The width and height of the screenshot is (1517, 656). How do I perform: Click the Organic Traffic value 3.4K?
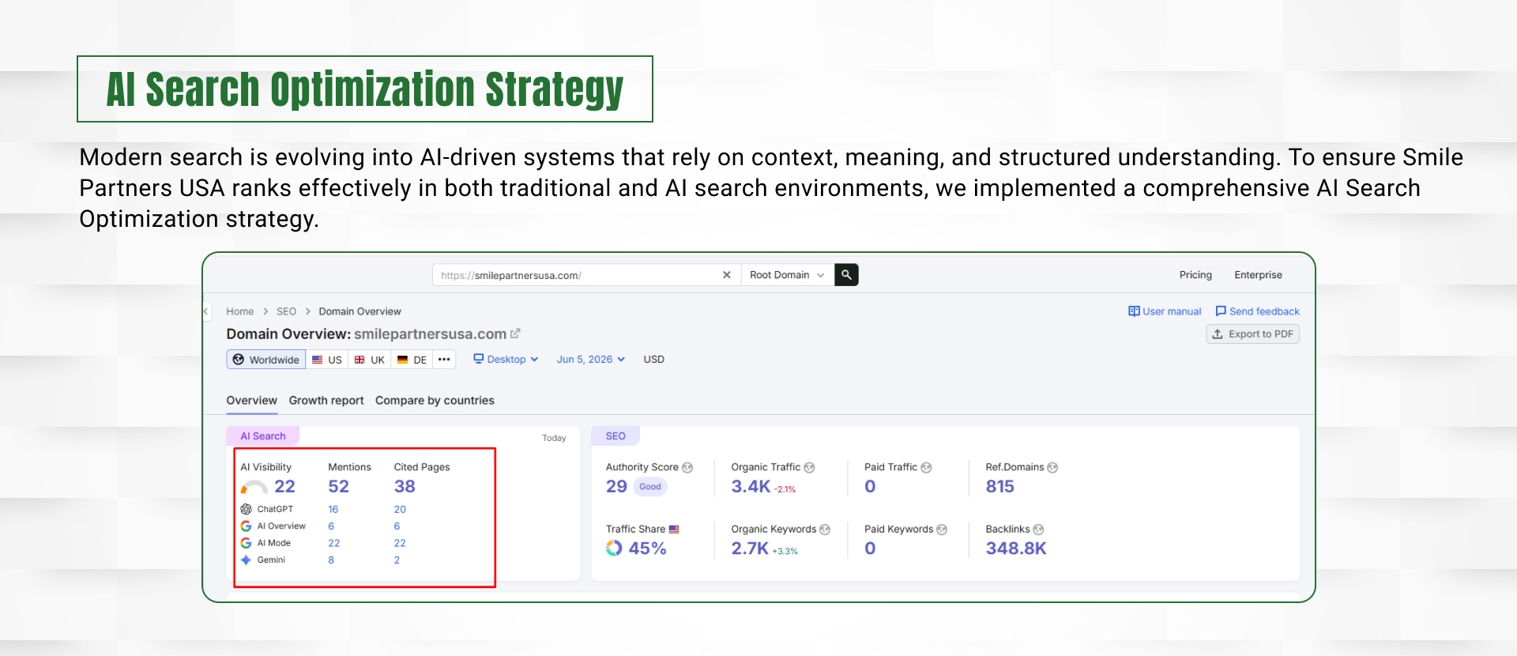tap(751, 487)
